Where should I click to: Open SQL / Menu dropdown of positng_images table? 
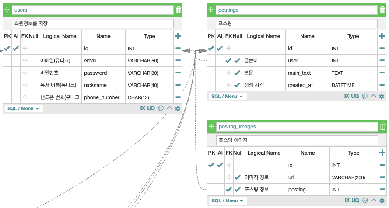(228, 201)
